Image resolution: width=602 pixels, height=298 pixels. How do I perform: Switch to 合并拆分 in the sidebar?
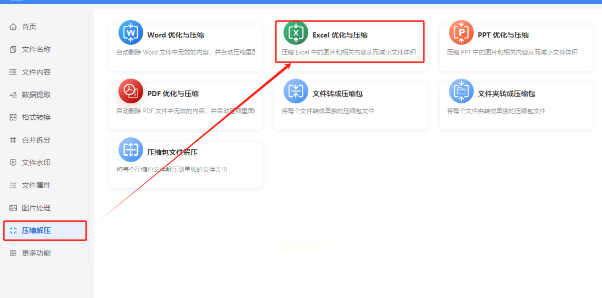pos(36,140)
